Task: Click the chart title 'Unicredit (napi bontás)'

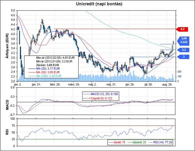Action: coord(99,4)
